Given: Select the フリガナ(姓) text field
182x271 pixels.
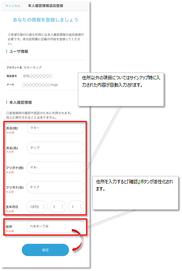Looking at the screenshot, I should tap(56, 168).
